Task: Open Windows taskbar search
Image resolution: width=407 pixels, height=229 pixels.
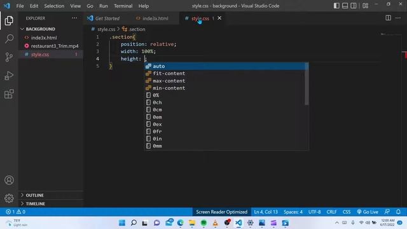Action: [x=134, y=223]
